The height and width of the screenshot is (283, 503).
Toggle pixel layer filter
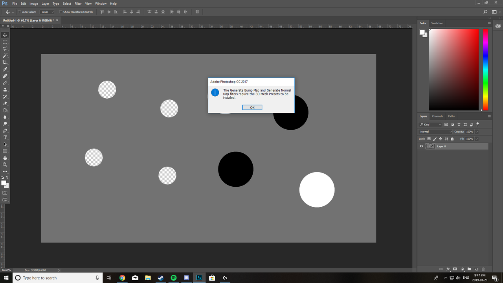(x=446, y=125)
